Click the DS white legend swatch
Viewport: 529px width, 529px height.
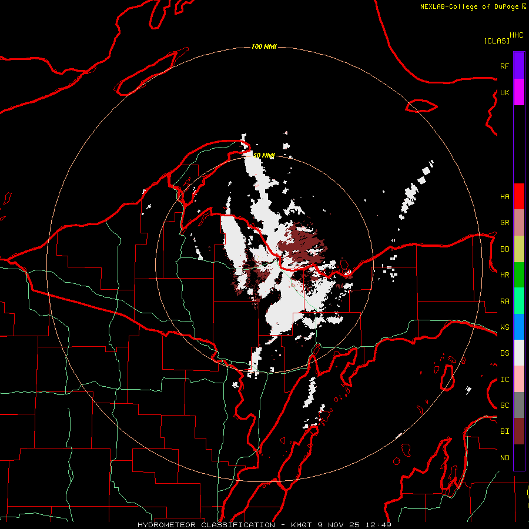click(x=519, y=353)
